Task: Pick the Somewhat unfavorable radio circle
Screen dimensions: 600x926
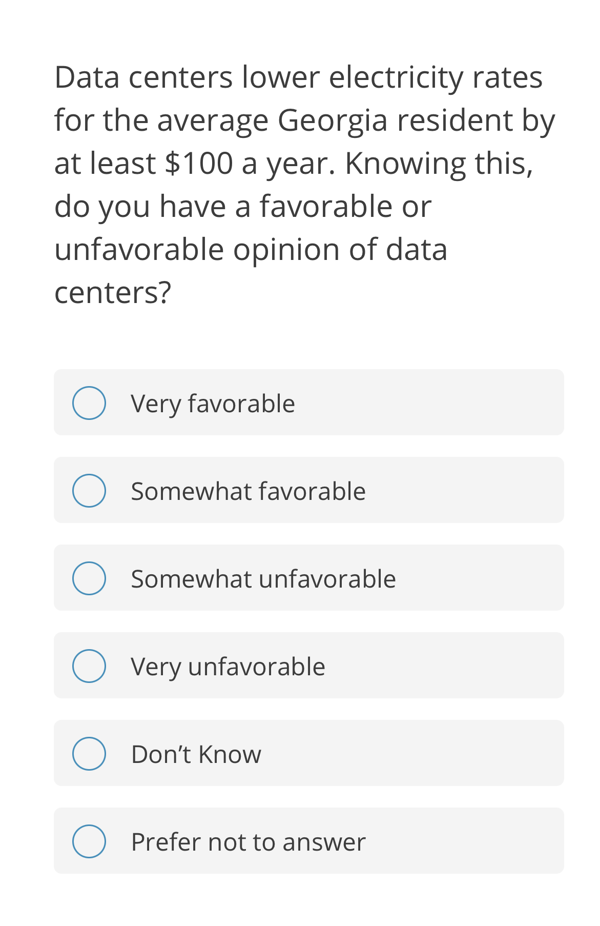Action: pyautogui.click(x=89, y=578)
